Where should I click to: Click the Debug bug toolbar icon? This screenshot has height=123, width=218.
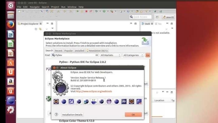[x=96, y=11]
